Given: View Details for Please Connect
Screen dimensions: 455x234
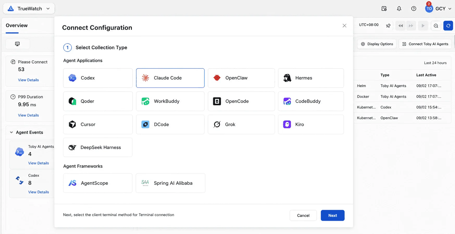Looking at the screenshot, I should point(28,80).
